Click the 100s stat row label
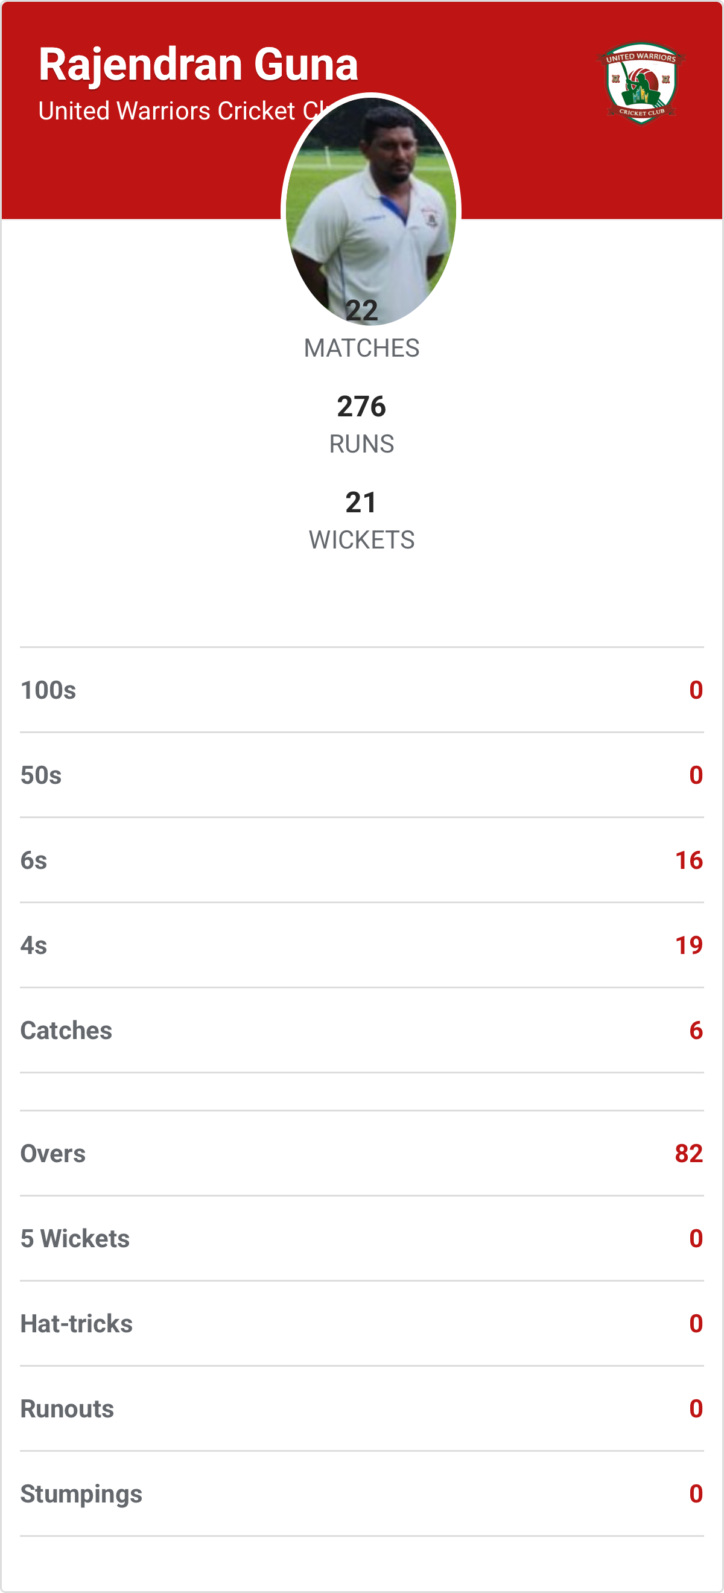This screenshot has height=1593, width=724. click(48, 690)
